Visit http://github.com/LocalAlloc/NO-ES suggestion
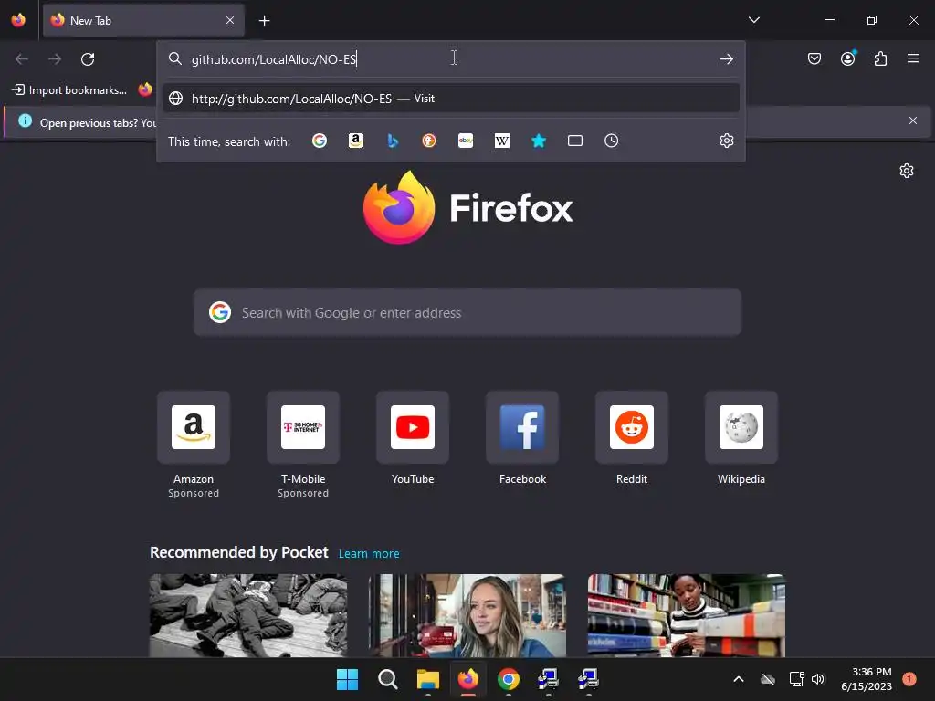Screen dimensions: 935x701 (451, 99)
